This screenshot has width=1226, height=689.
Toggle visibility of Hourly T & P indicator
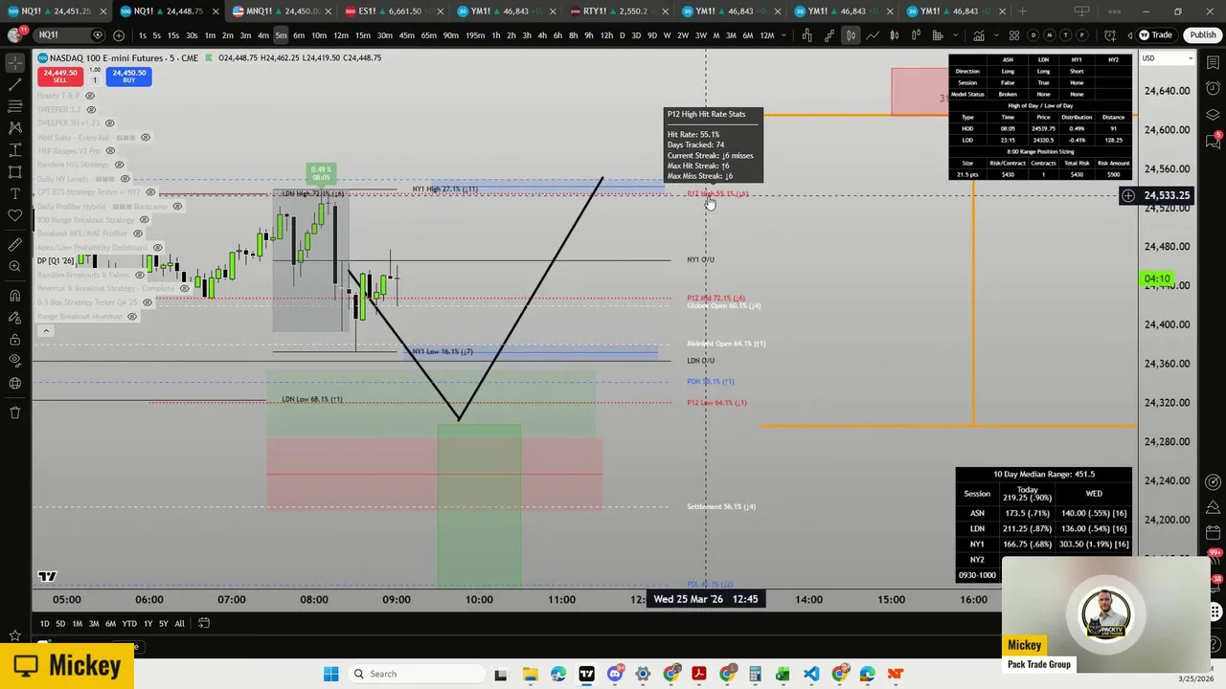90,96
